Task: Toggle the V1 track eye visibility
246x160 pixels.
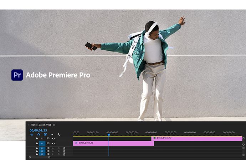Action: (x=53, y=143)
